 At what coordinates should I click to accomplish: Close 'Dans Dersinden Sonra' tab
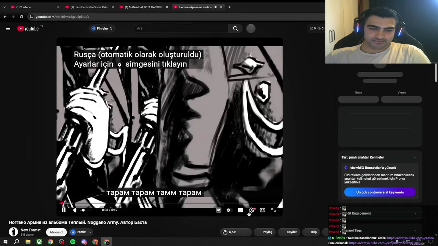113,7
